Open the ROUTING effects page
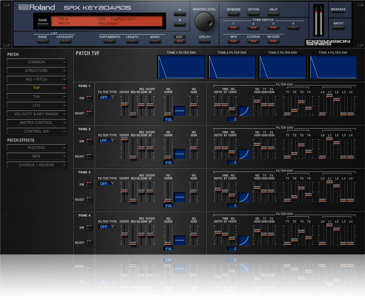 pyautogui.click(x=36, y=147)
